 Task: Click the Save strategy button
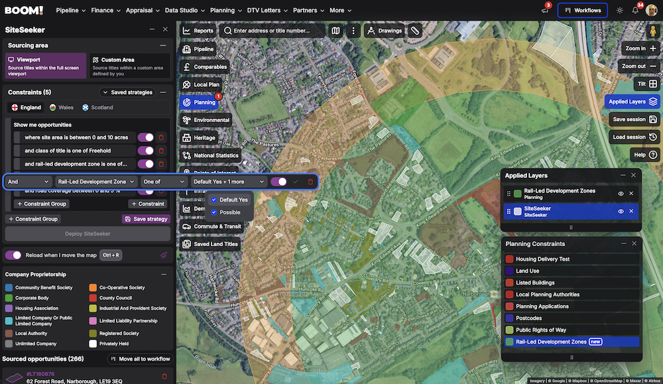[147, 218]
